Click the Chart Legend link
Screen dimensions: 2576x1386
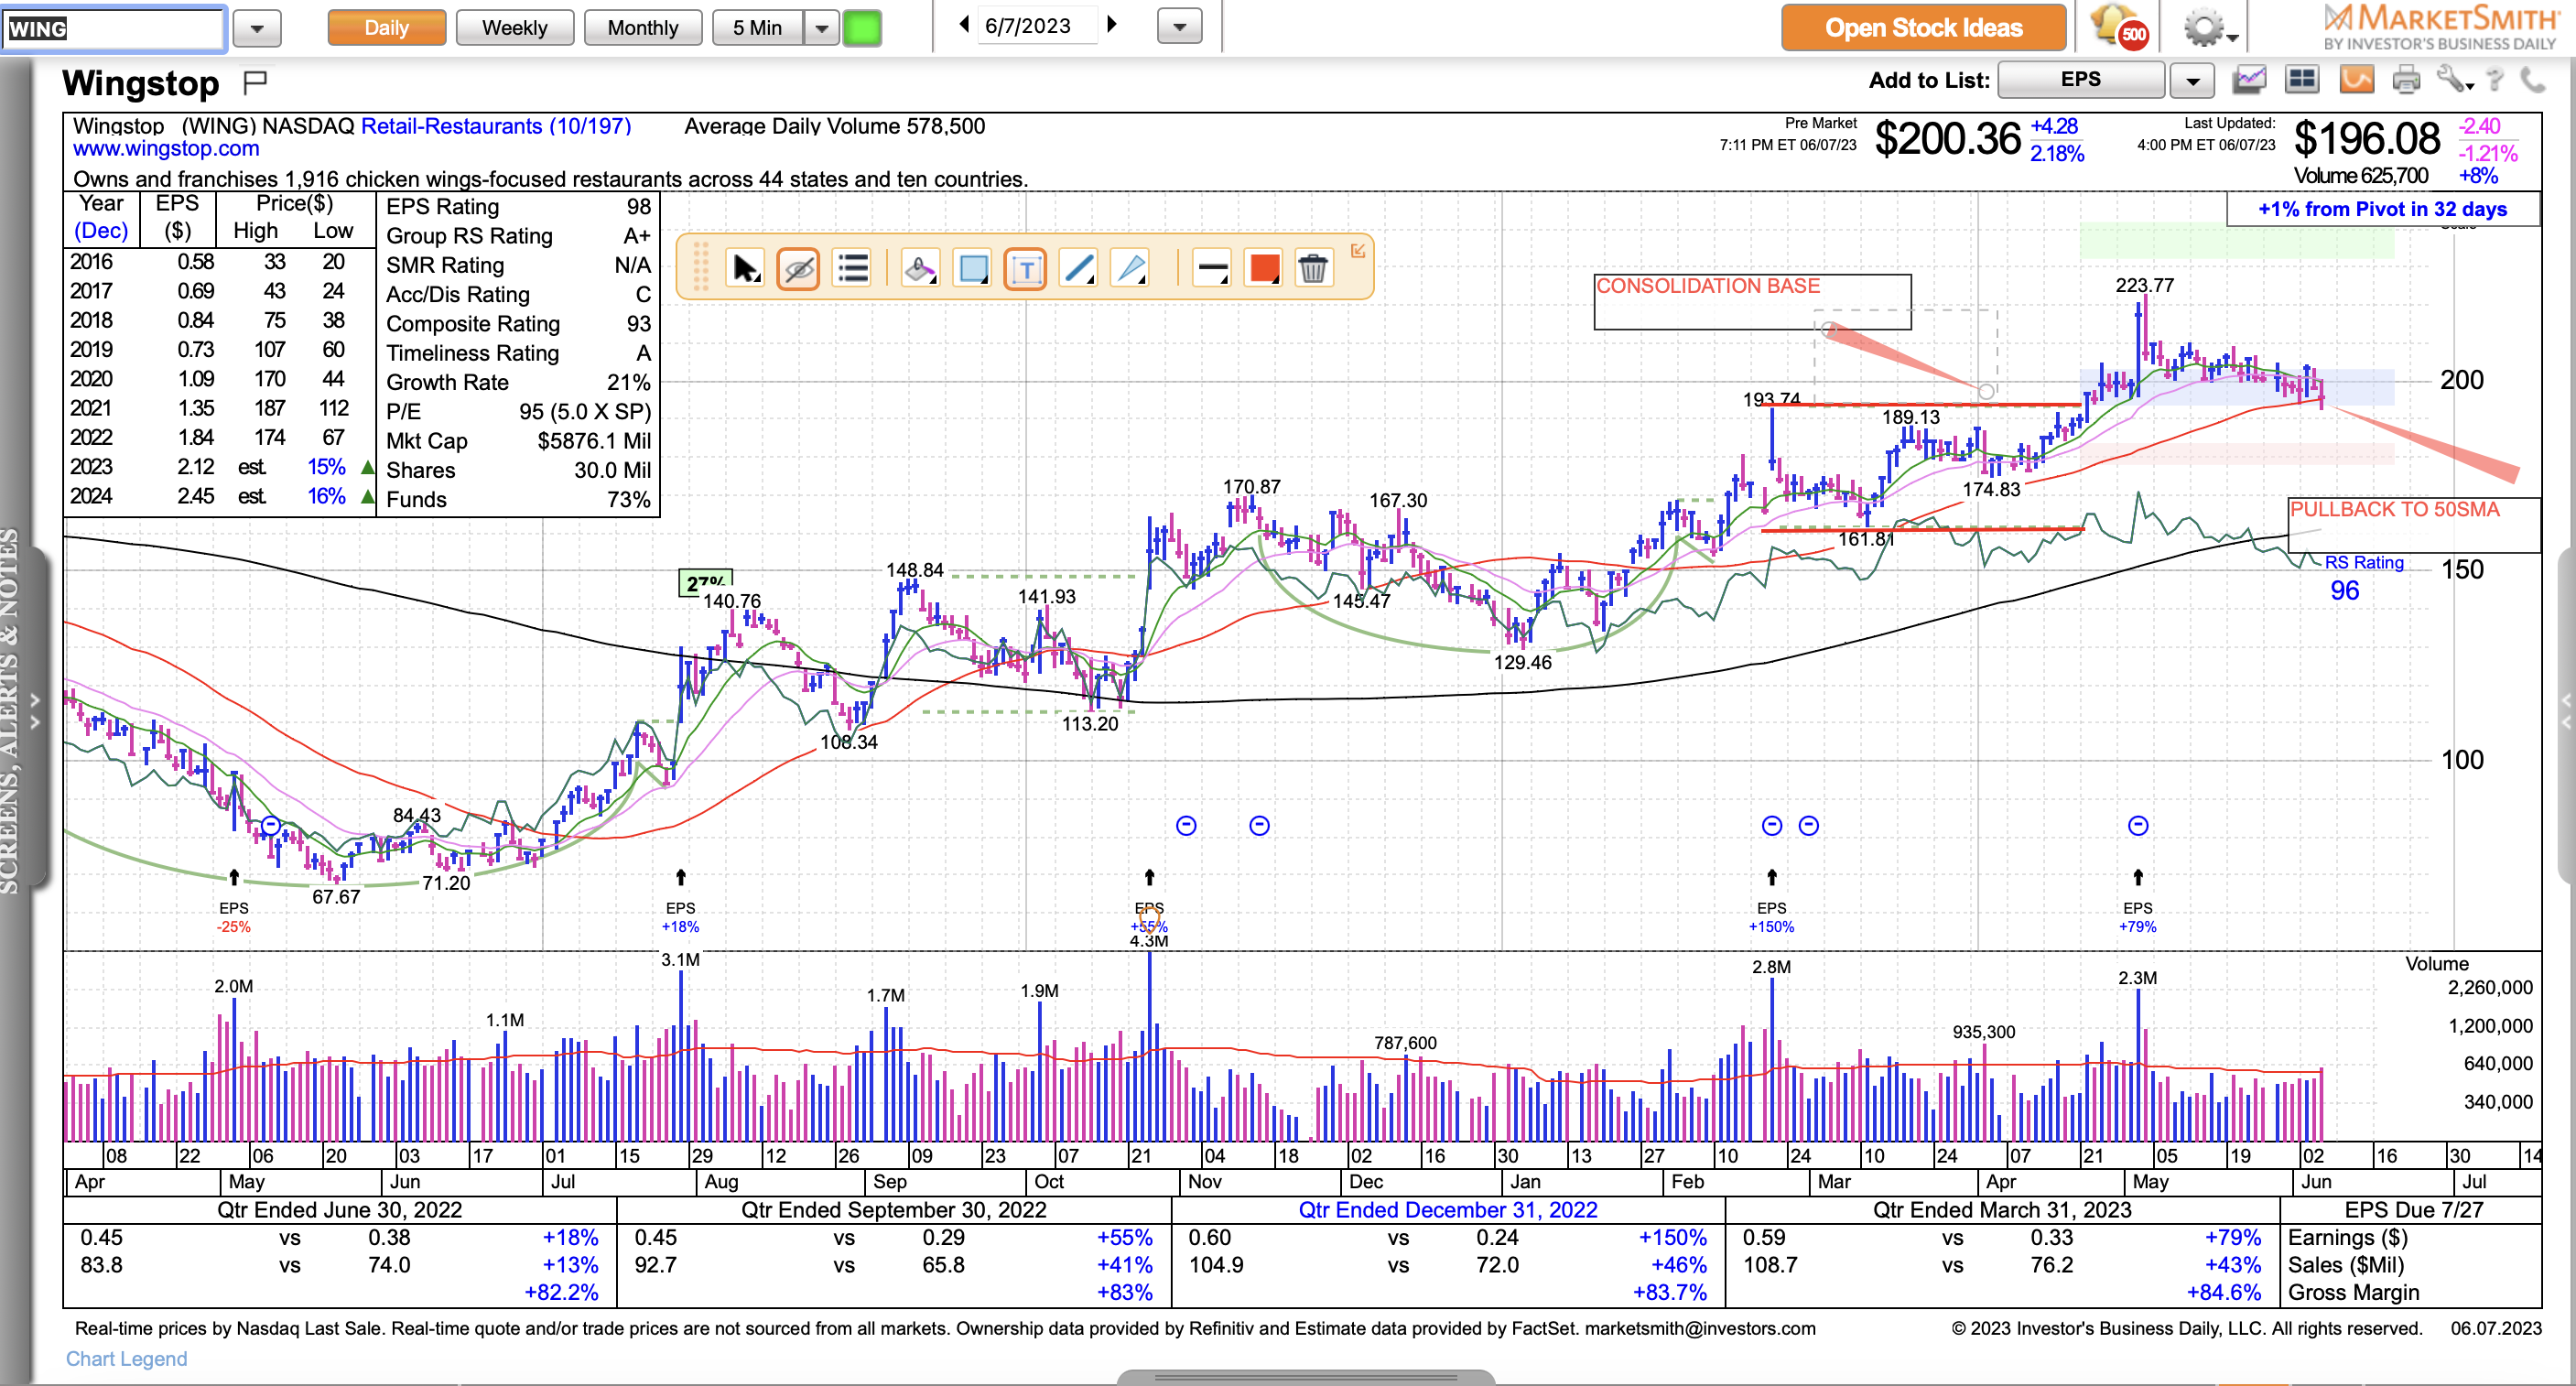pyautogui.click(x=126, y=1358)
